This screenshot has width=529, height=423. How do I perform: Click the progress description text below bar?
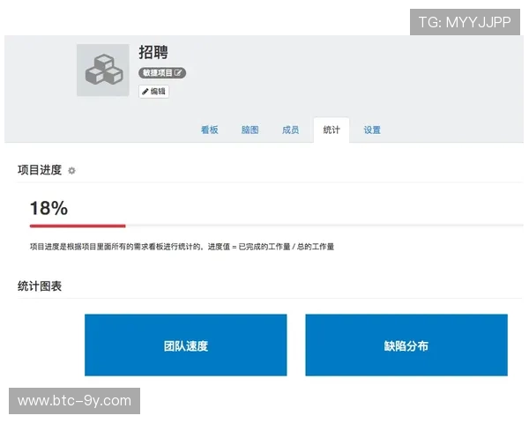(182, 247)
